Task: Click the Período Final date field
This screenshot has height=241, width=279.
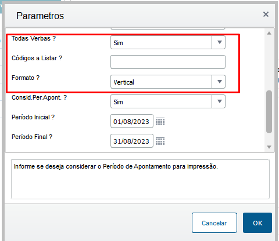Action: (x=132, y=141)
